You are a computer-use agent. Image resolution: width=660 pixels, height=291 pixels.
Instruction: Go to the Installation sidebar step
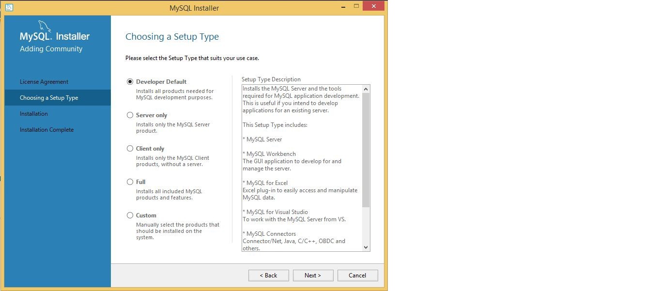click(34, 114)
